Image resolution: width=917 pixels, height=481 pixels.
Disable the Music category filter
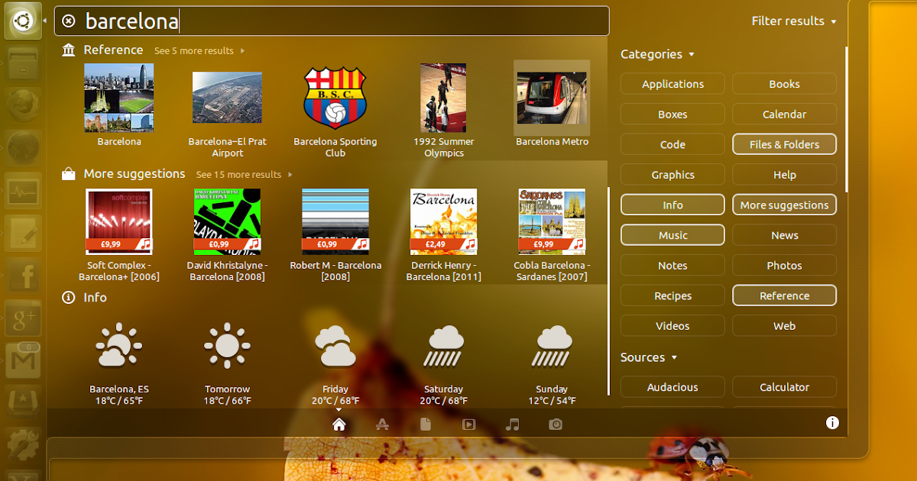(672, 234)
